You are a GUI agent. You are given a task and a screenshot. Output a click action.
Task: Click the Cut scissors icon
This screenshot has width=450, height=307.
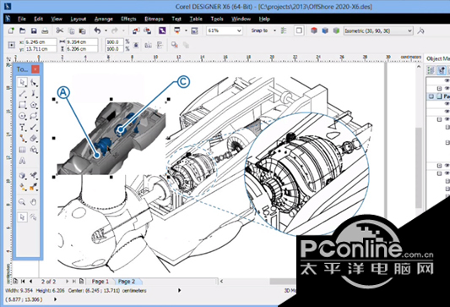tap(59, 30)
